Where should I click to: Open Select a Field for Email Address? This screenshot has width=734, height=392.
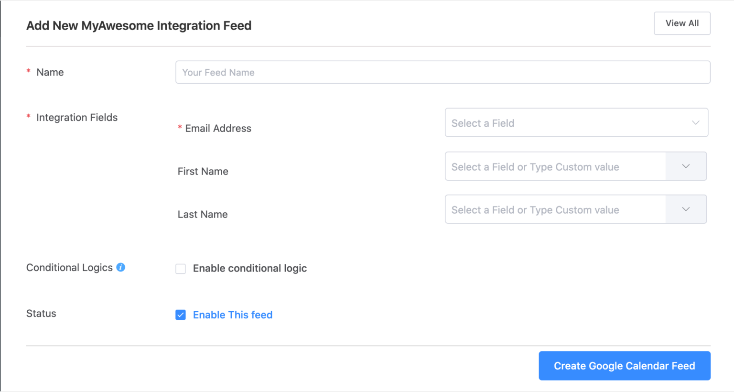pyautogui.click(x=576, y=122)
